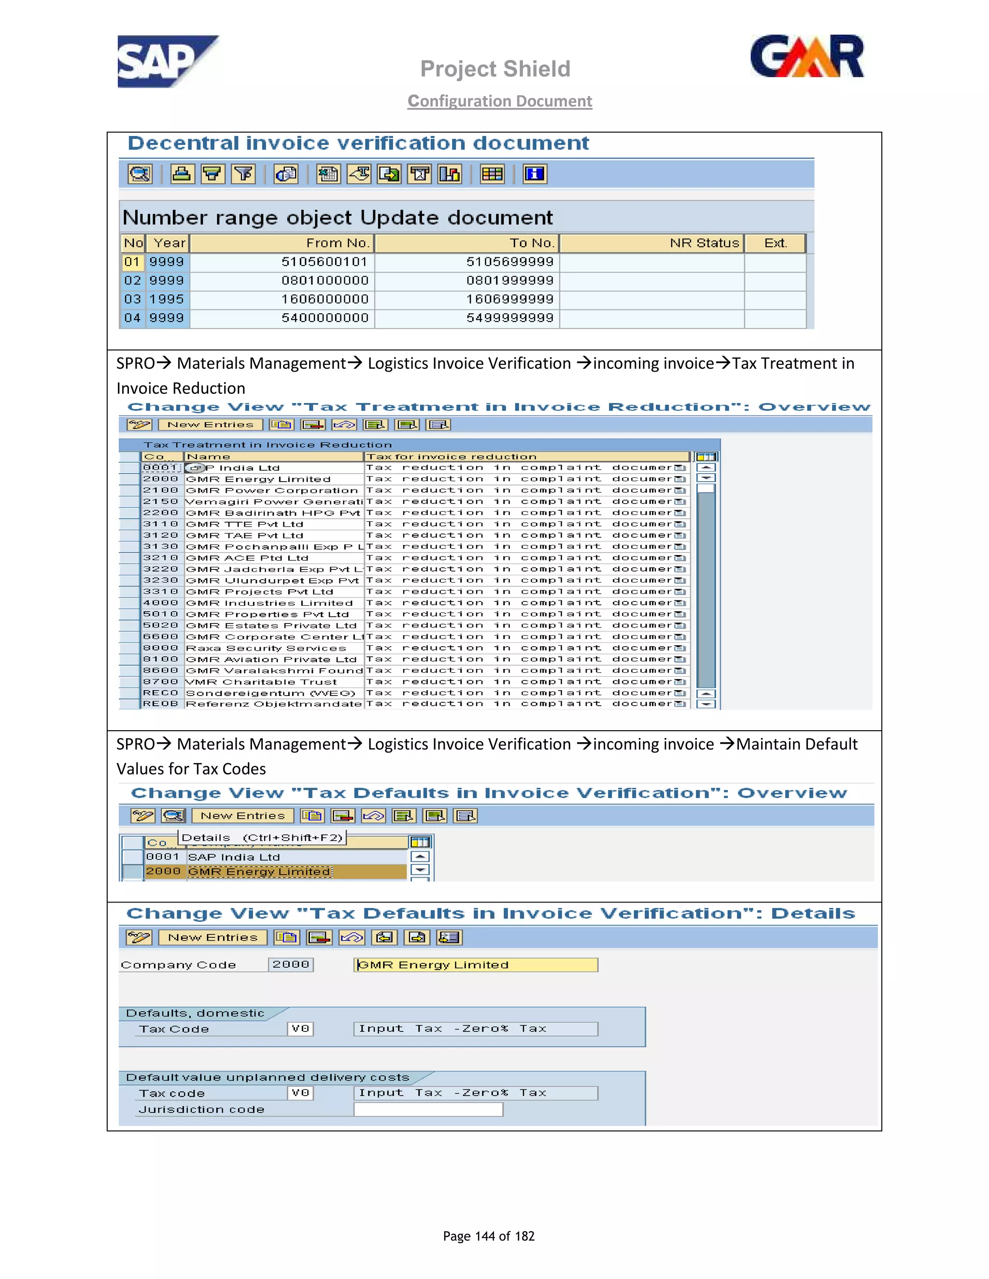This screenshot has width=989, height=1279.
Task: Click Tax code field under unplanned delivery costs
Action: (300, 1093)
